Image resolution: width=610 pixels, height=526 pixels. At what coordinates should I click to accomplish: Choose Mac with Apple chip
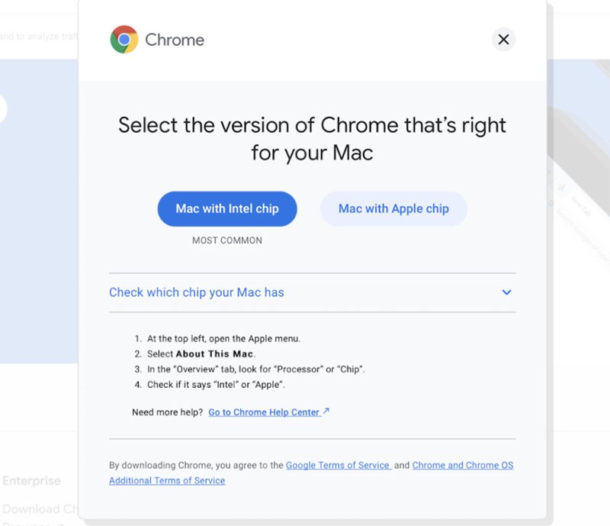point(393,208)
